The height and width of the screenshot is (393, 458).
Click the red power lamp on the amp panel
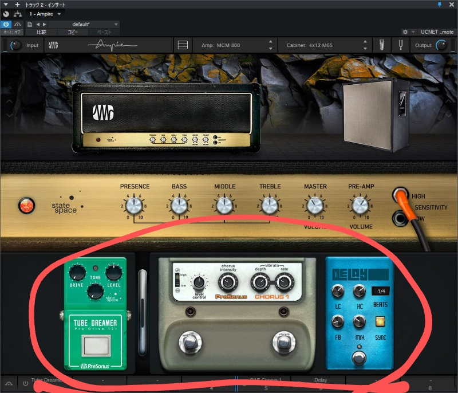click(26, 205)
